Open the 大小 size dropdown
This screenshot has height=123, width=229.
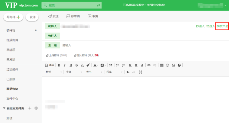(94, 72)
